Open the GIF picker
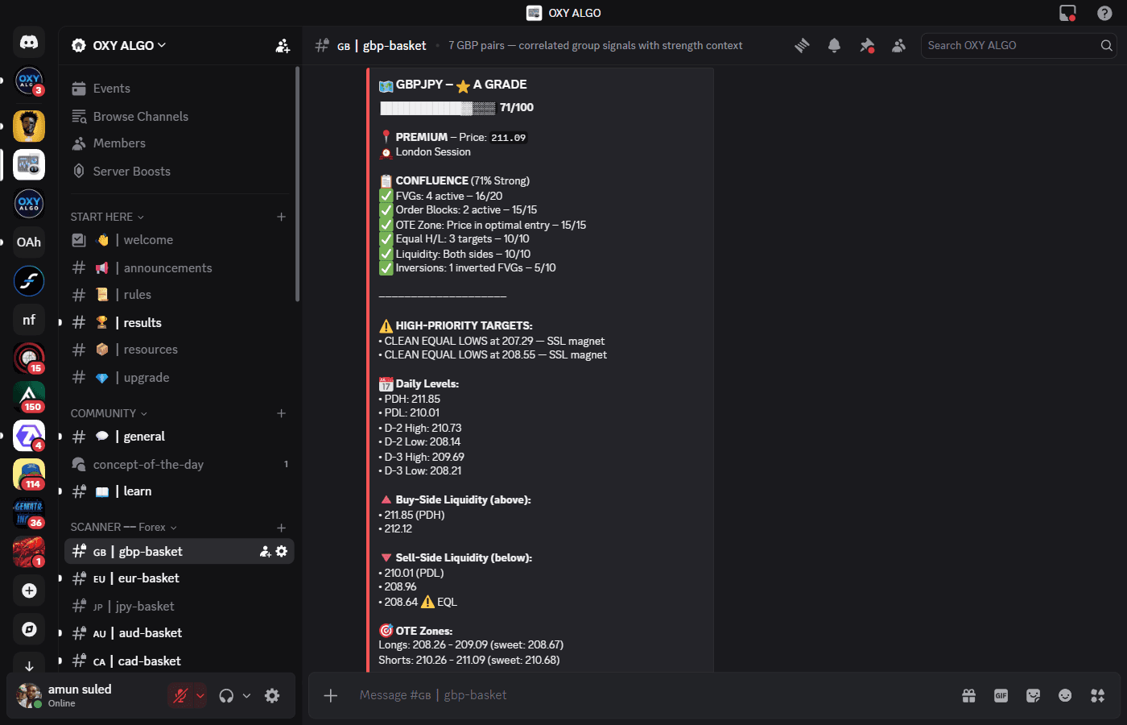The image size is (1127, 725). (x=1001, y=695)
